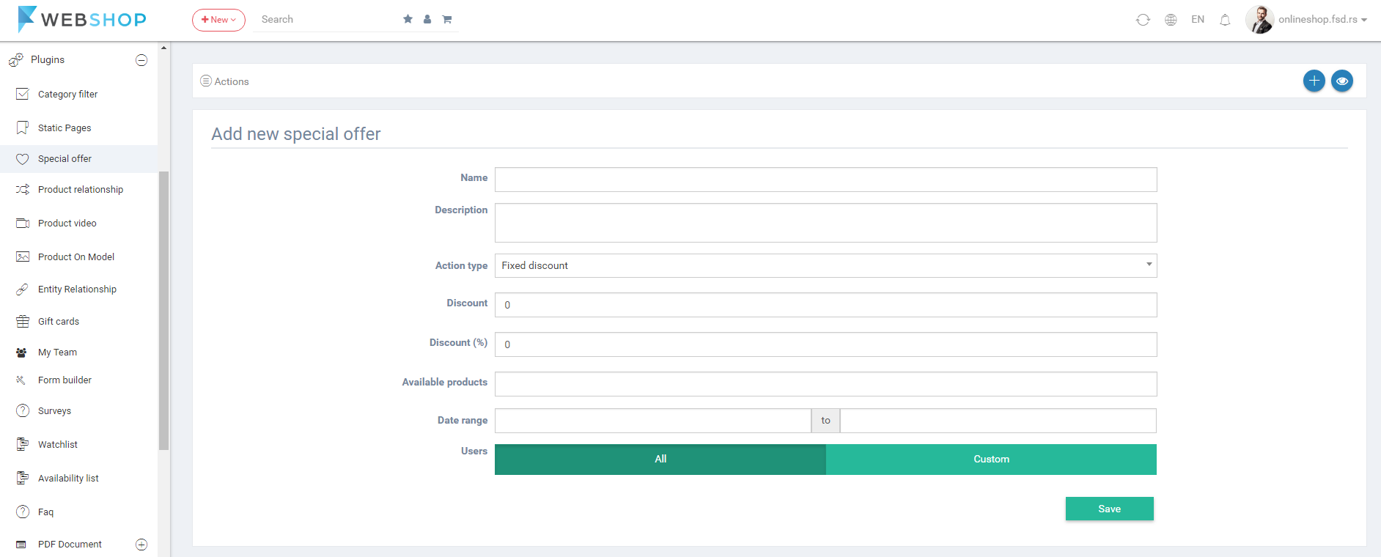Open Entity Relationship plugin
Image resolution: width=1381 pixels, height=557 pixels.
(77, 289)
